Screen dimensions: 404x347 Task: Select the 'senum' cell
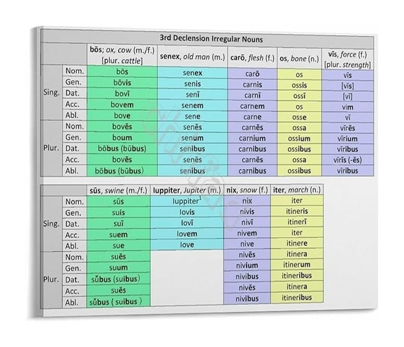click(192, 138)
